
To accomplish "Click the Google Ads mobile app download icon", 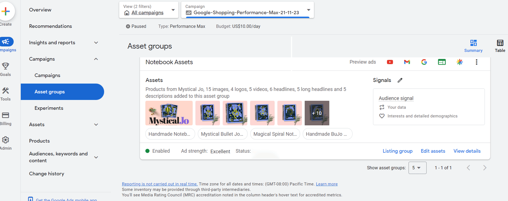I will tap(30, 199).
